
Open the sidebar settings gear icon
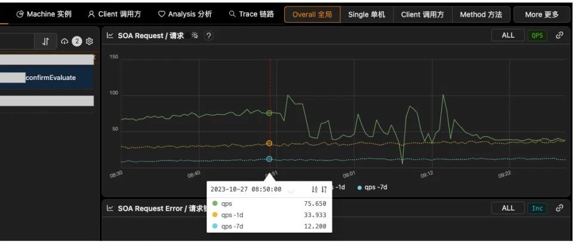click(x=90, y=41)
